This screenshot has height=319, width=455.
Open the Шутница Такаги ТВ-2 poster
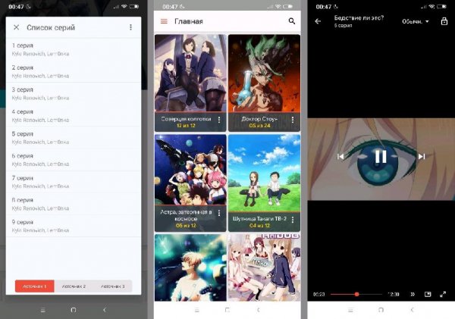(264, 173)
